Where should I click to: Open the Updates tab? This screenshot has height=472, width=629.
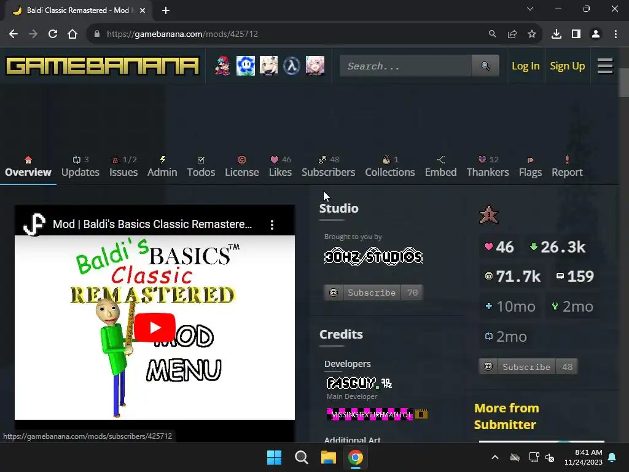coord(80,167)
